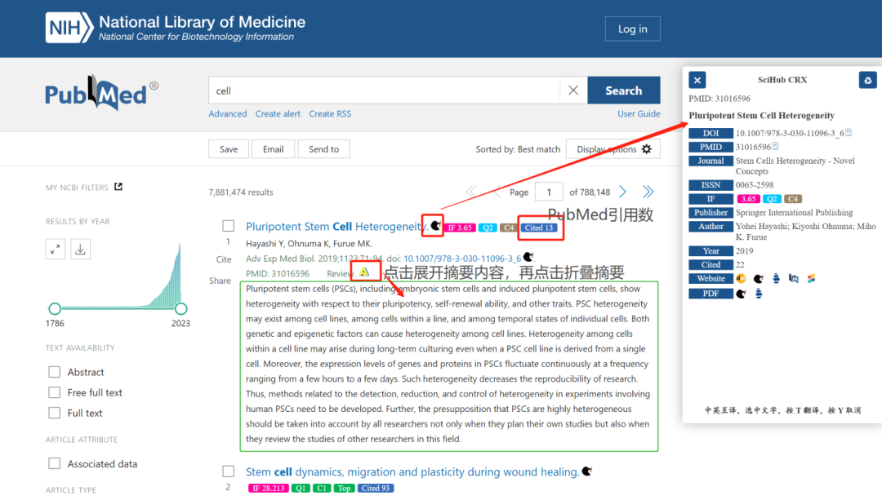Click Create alert link

click(278, 113)
